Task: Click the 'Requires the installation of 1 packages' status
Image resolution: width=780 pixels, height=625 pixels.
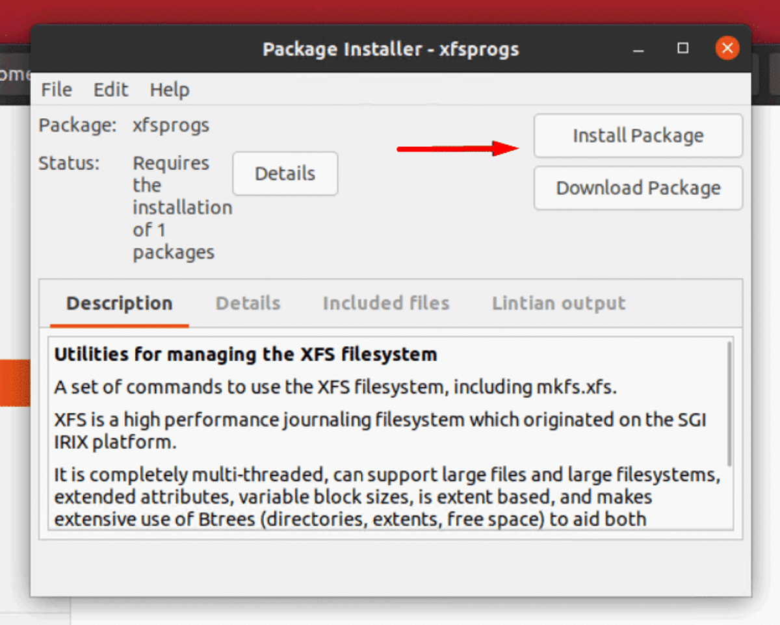Action: point(182,207)
